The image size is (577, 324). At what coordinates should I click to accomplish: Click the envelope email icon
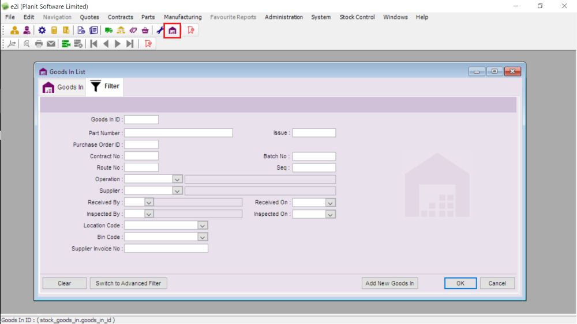point(51,44)
